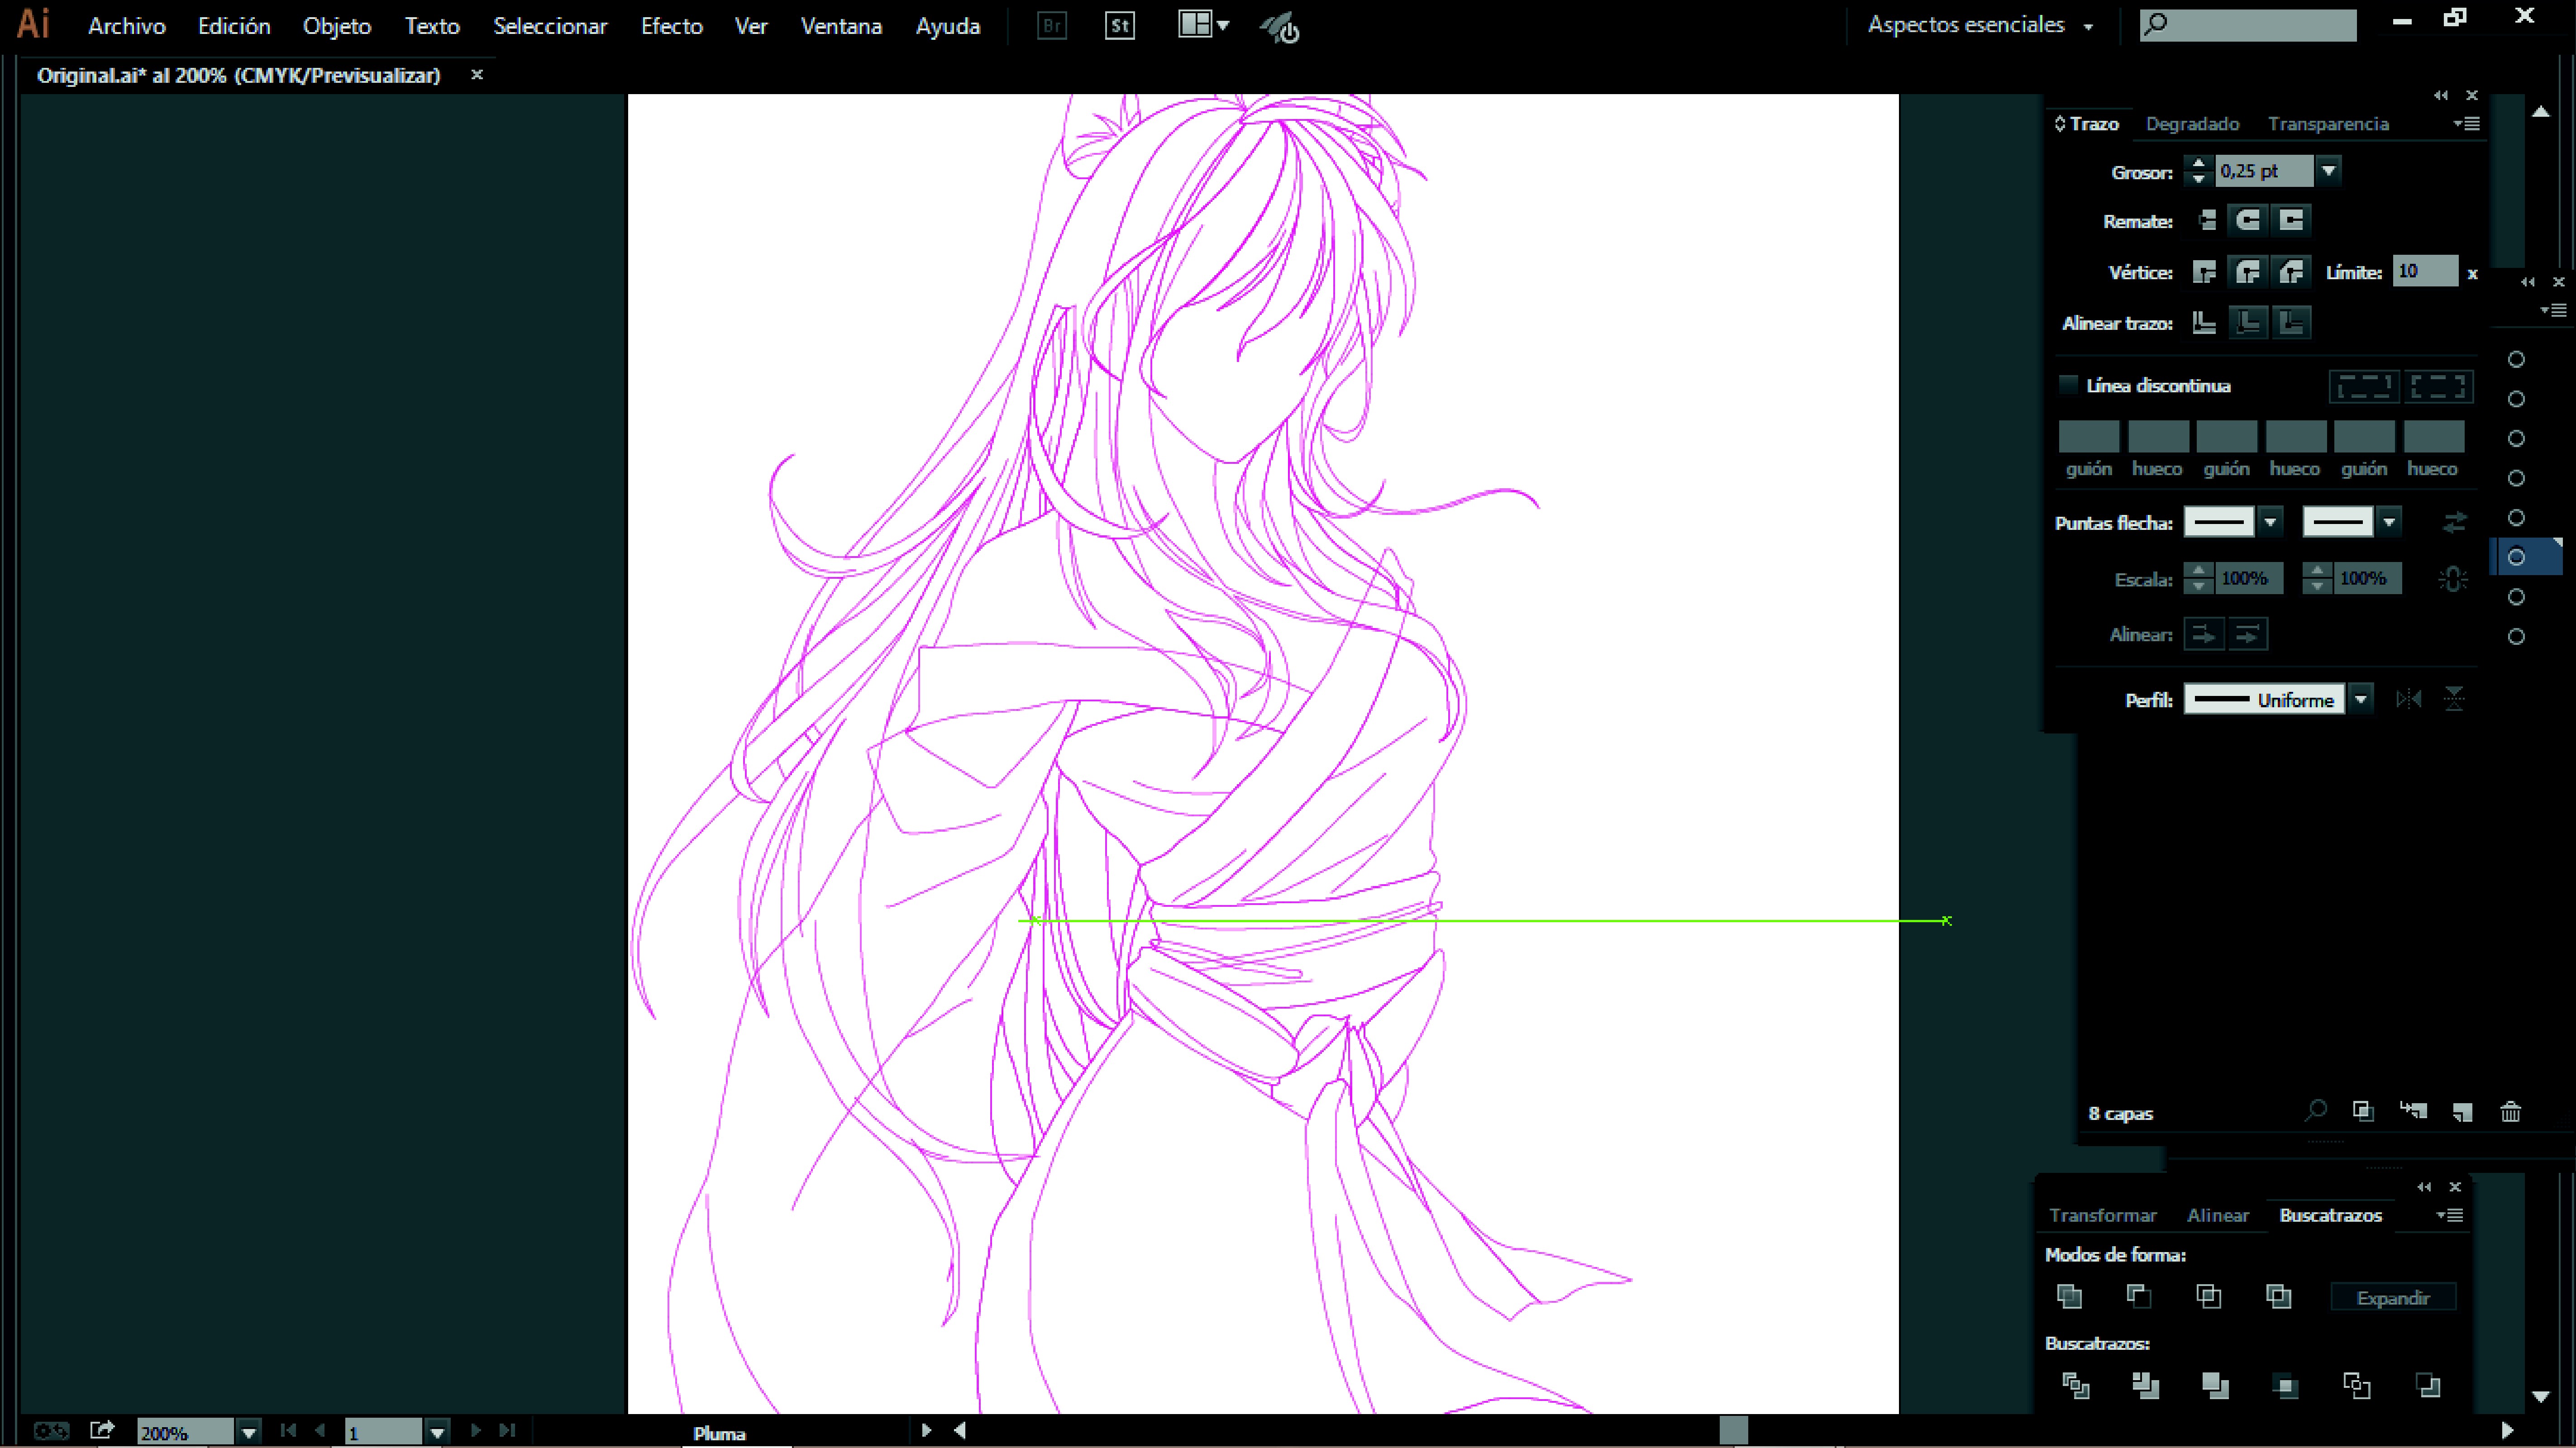
Task: Click the GPU performance rocket icon
Action: pos(1279,28)
